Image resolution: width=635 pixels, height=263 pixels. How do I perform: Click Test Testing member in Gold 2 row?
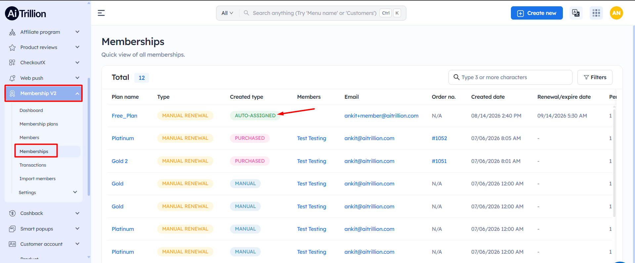click(x=312, y=161)
